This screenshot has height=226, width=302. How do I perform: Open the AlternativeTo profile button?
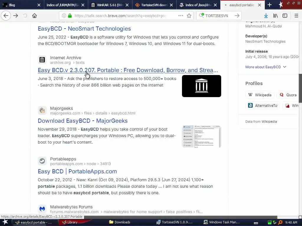coord(263,106)
